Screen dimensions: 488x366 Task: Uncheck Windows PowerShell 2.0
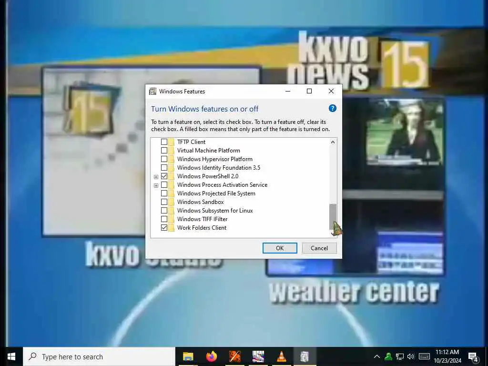pyautogui.click(x=164, y=176)
